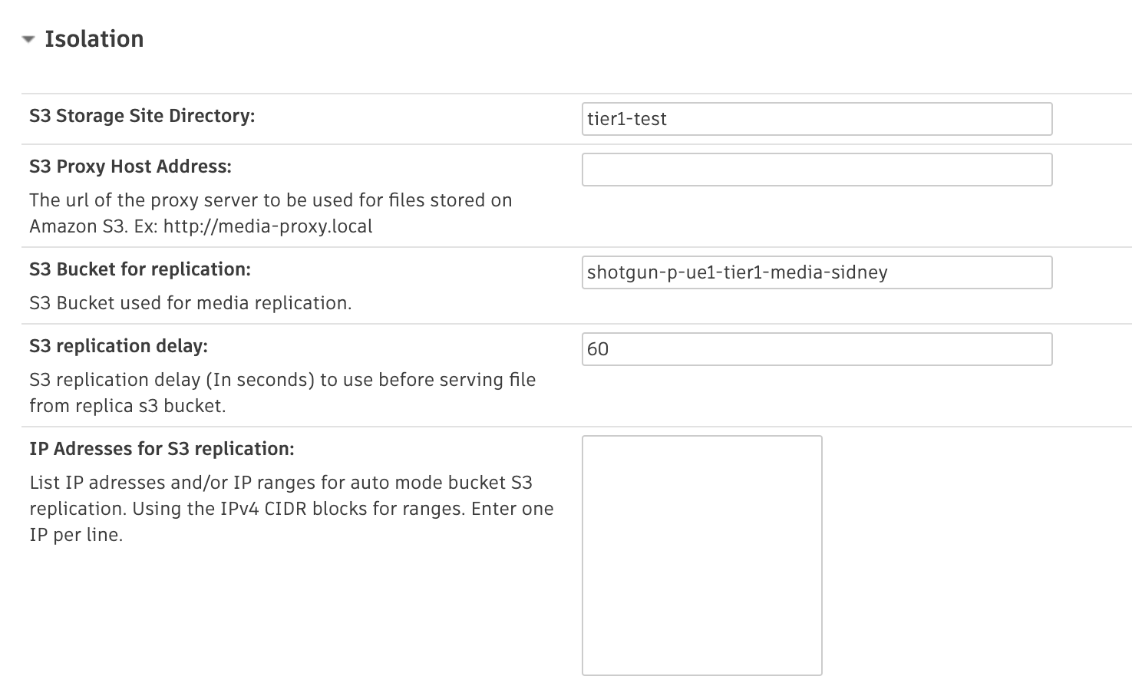
Task: Focus the IP addresses text area
Action: click(x=701, y=555)
